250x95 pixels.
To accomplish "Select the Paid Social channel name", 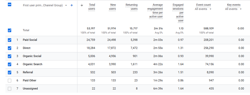I will [x=30, y=40].
